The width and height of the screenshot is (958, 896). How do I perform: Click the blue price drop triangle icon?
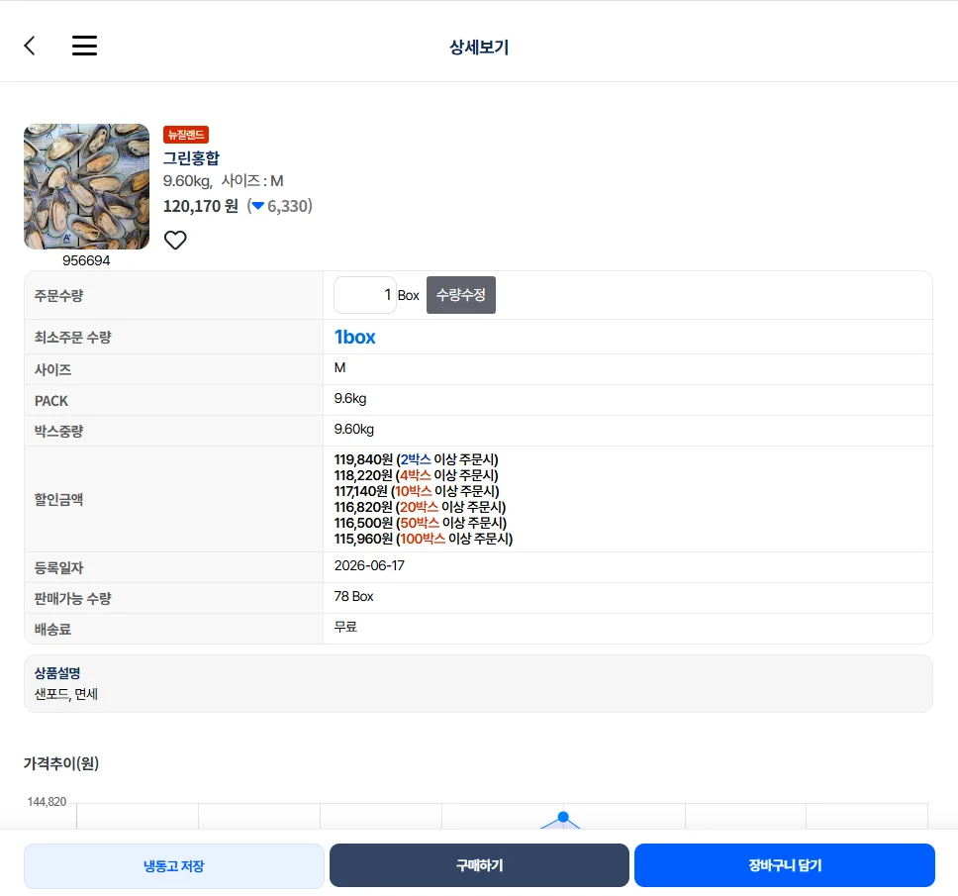point(258,206)
